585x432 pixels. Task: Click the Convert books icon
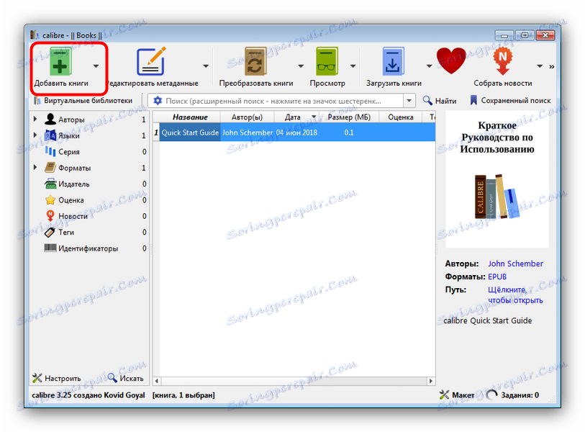[255, 61]
